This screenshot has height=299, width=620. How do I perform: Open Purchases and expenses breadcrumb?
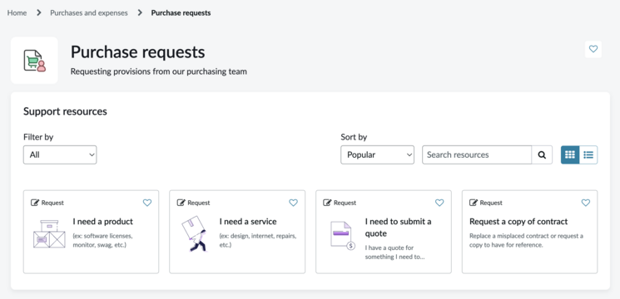[89, 13]
